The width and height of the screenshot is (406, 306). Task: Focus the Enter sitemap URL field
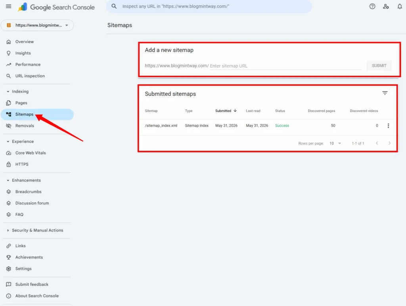[285, 66]
